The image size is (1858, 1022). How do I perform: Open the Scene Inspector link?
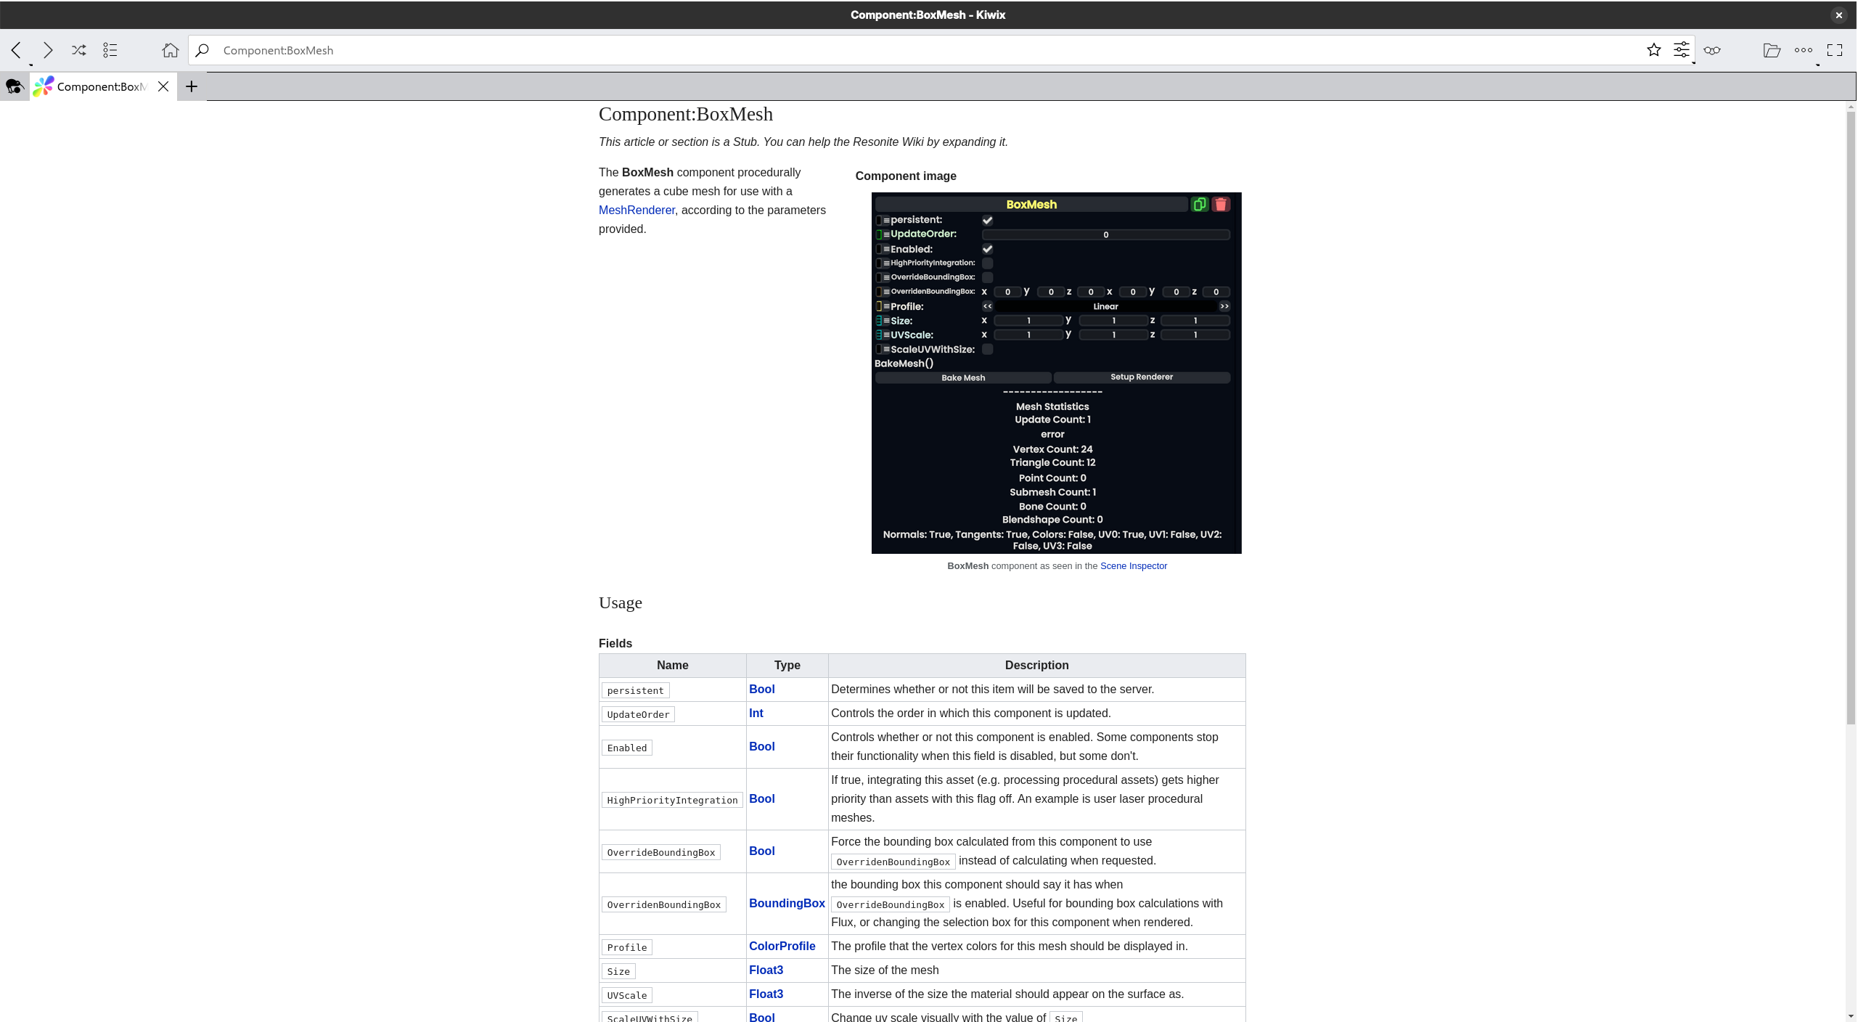[x=1133, y=566]
